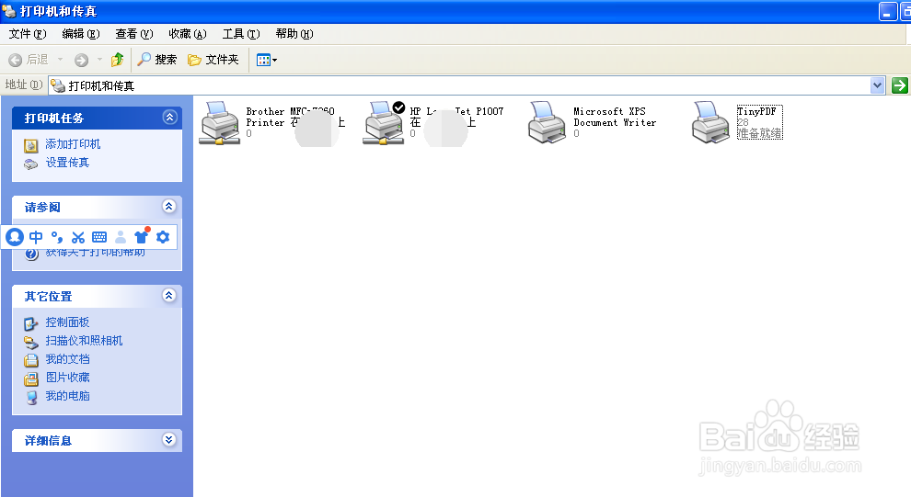Click the scissors screenshot tool icon
The height and width of the screenshot is (497, 911).
78,237
